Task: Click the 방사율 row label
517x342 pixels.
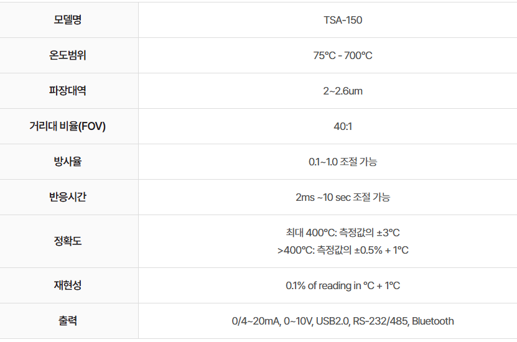Action: 68,162
